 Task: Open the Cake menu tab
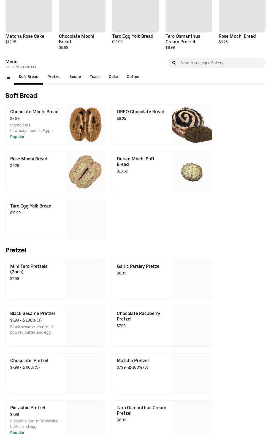(113, 77)
